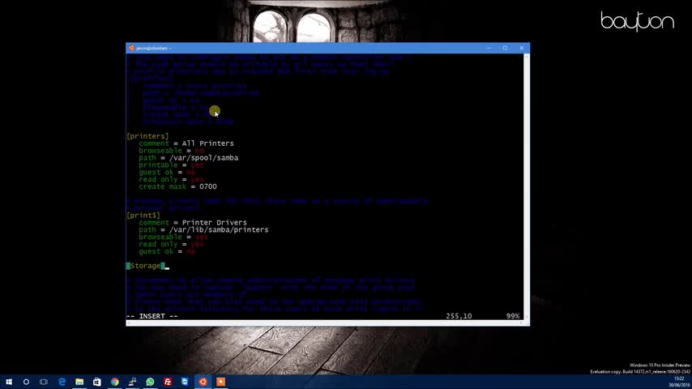Open Cortana search circle on taskbar
The image size is (692, 389).
[x=26, y=382]
